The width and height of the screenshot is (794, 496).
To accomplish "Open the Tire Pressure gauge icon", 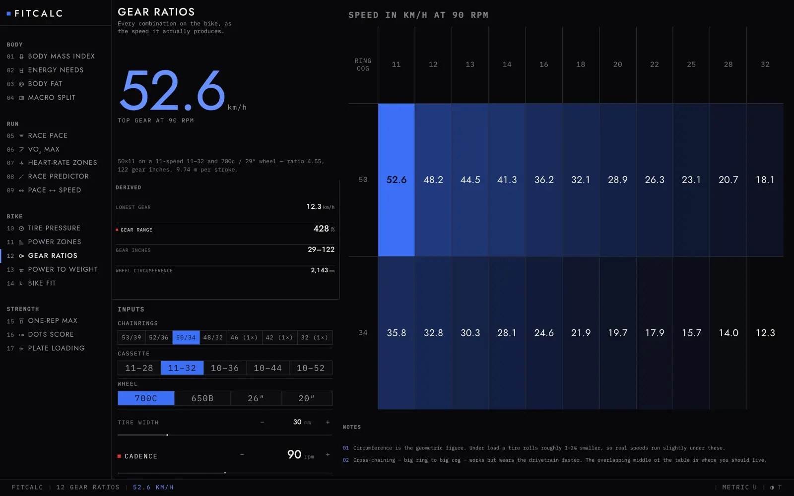I will (x=21, y=229).
